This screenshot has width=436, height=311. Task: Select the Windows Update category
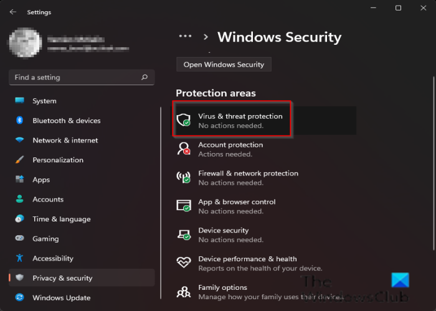61,298
